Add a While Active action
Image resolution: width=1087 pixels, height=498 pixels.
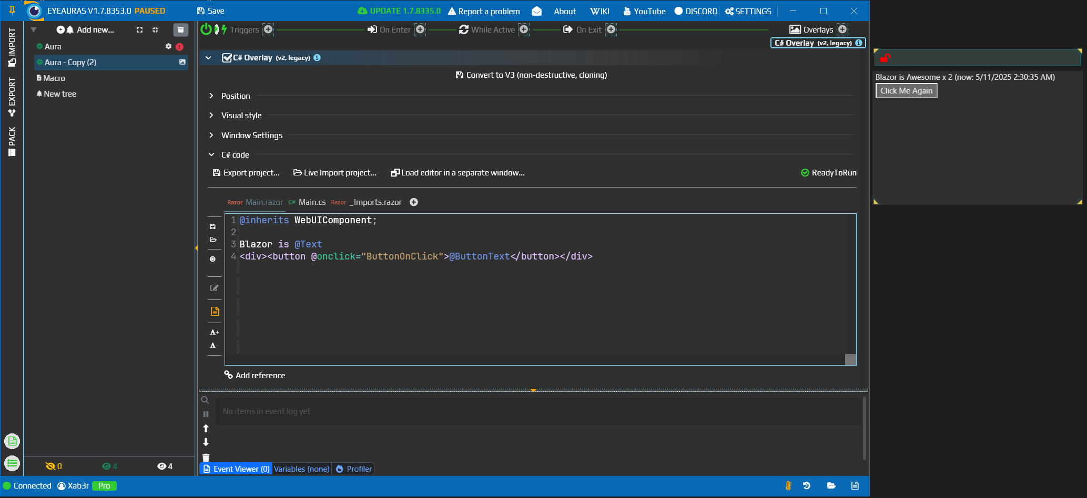pos(524,29)
